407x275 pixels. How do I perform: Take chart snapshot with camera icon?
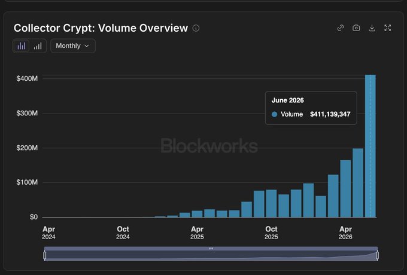pyautogui.click(x=356, y=28)
